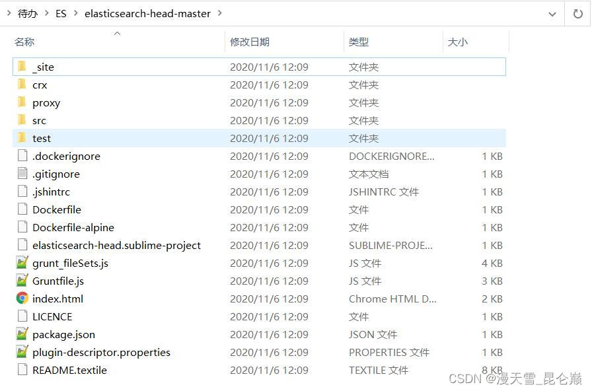The width and height of the screenshot is (592, 391).
Task: Click the JSON 文件 type cell
Action: pyautogui.click(x=373, y=334)
